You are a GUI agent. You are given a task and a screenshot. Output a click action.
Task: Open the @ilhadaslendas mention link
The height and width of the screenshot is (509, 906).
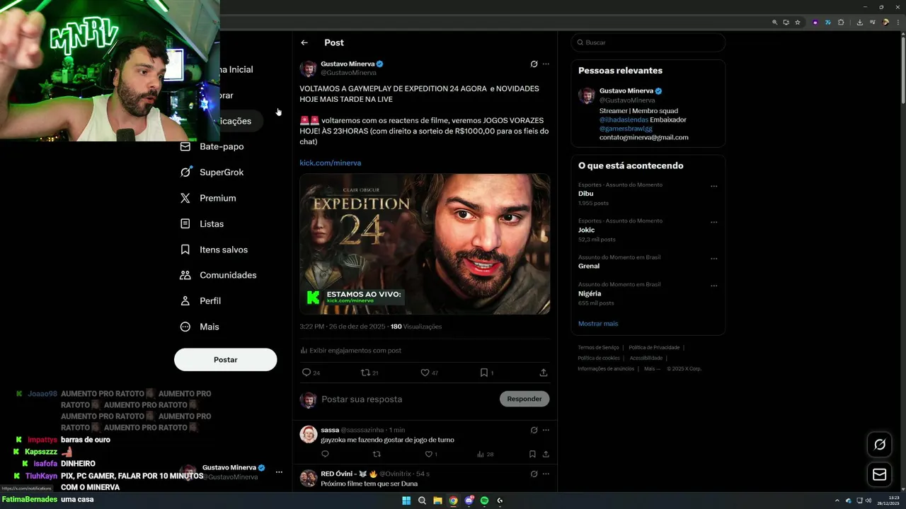point(624,119)
